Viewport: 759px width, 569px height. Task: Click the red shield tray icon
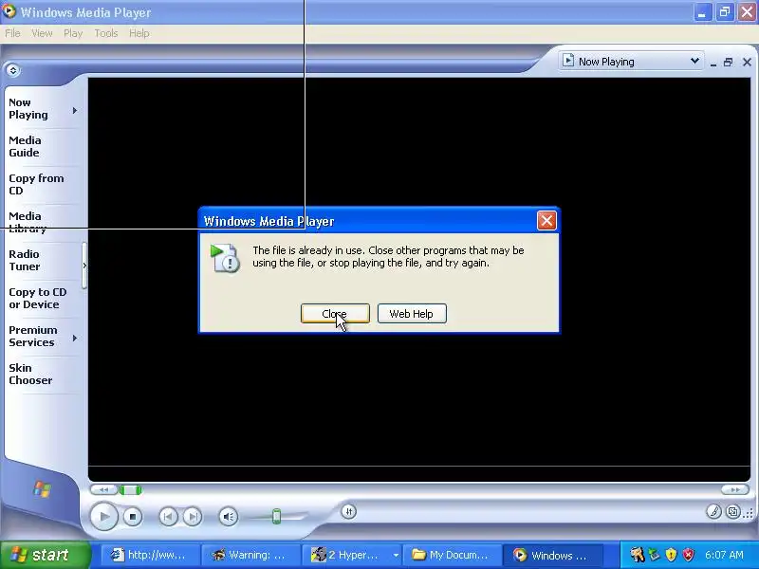(x=688, y=555)
